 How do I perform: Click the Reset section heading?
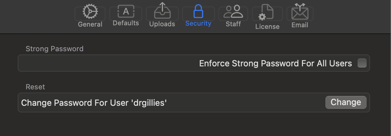tap(35, 87)
